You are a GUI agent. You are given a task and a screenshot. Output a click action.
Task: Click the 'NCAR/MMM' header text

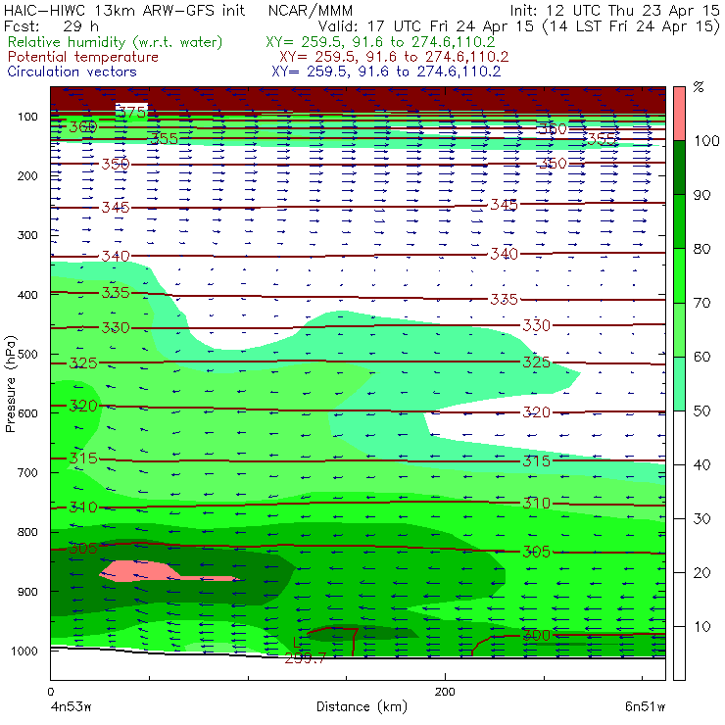[311, 10]
